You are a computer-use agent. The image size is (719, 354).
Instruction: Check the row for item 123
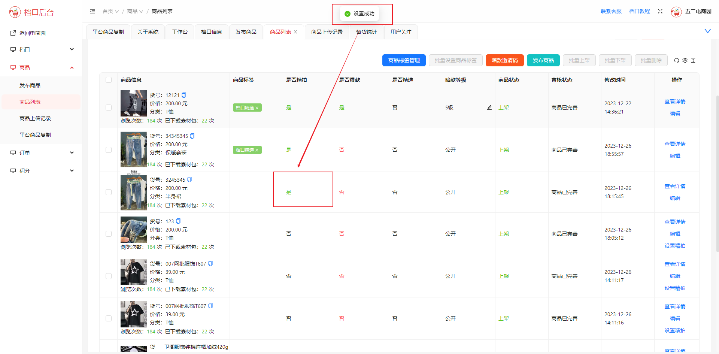pyautogui.click(x=109, y=234)
